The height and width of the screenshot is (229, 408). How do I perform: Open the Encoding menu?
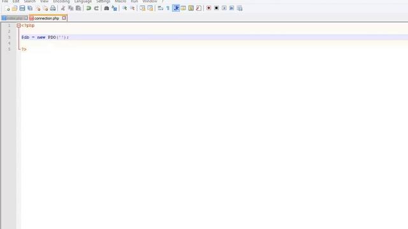(61, 1)
